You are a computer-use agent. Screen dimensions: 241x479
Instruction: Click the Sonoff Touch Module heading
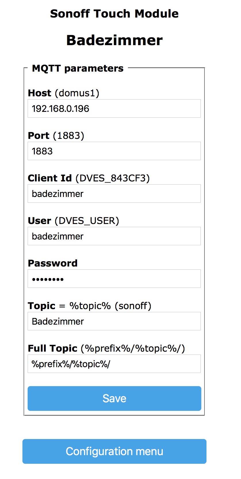[x=114, y=14]
